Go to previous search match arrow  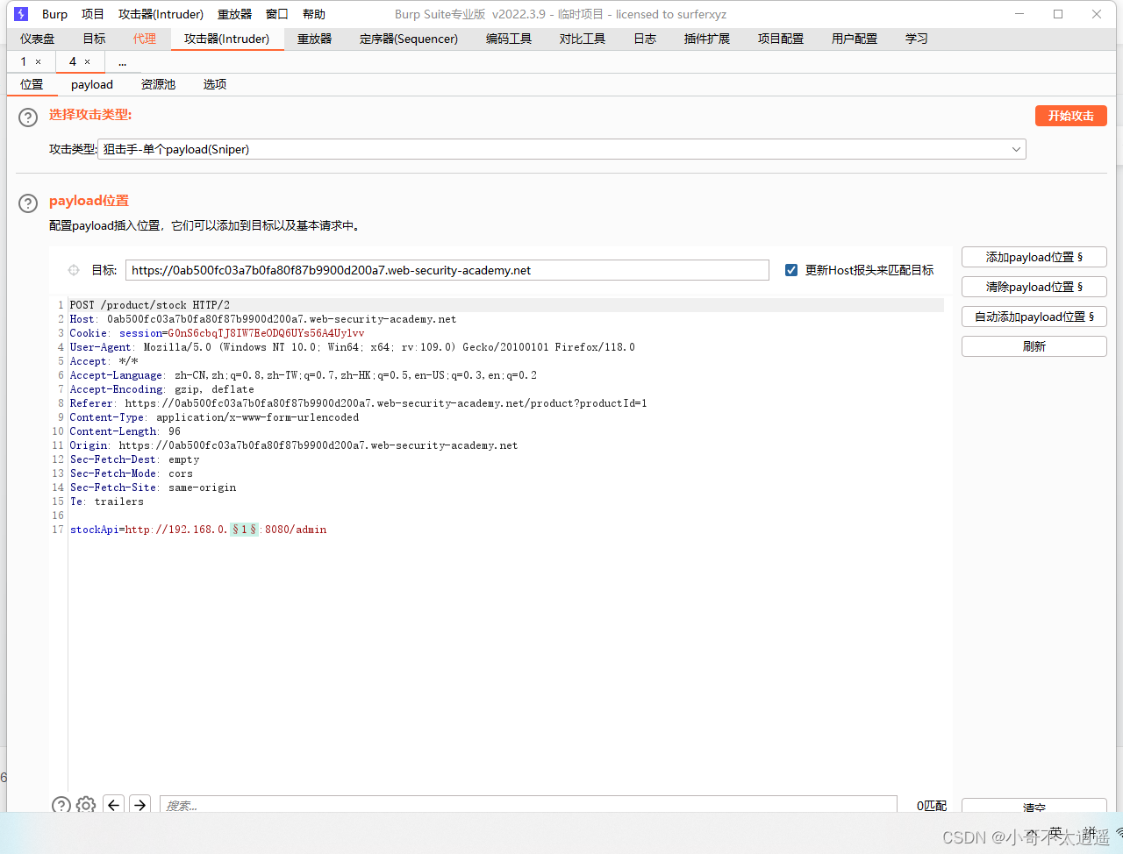pyautogui.click(x=113, y=805)
